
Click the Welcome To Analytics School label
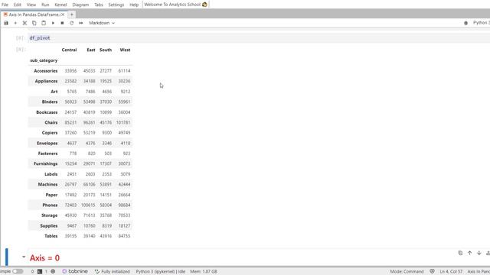click(175, 5)
